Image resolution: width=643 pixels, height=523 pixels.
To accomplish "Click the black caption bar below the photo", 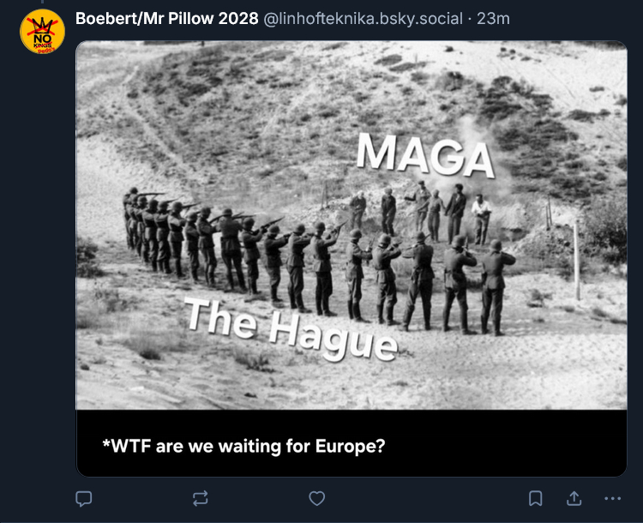I will pyautogui.click(x=352, y=443).
